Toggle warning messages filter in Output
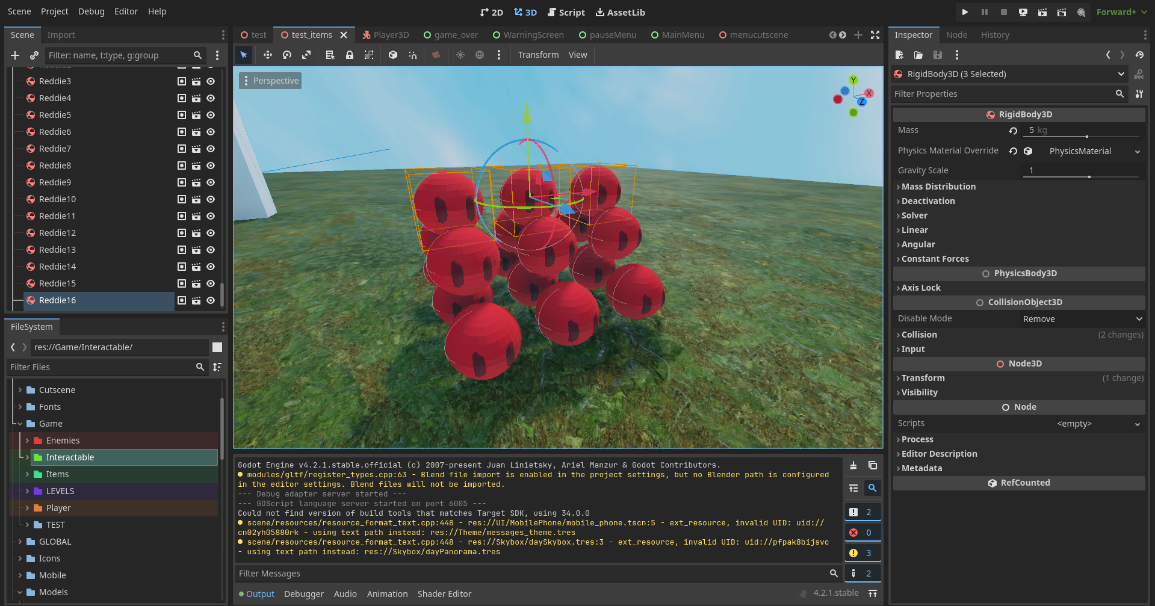1155x606 pixels. coord(862,553)
